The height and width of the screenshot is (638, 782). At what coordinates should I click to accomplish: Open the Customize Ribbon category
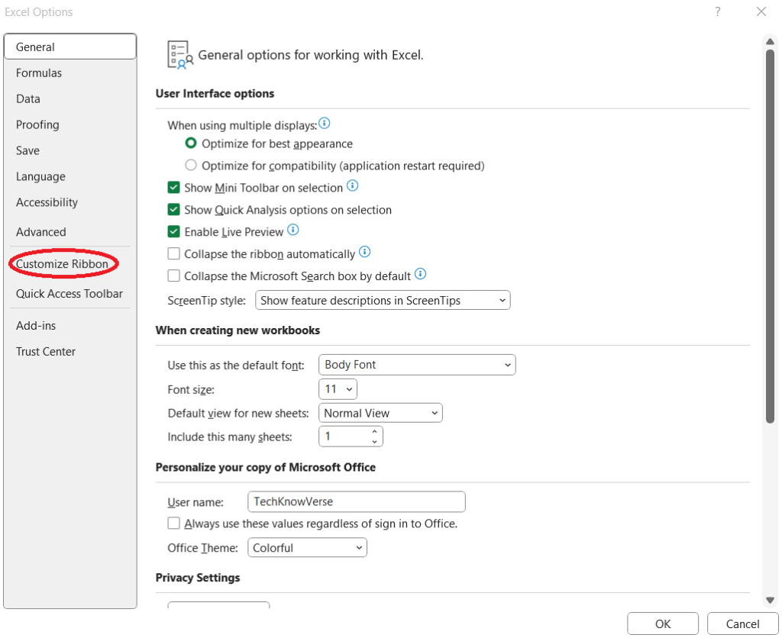pos(63,264)
